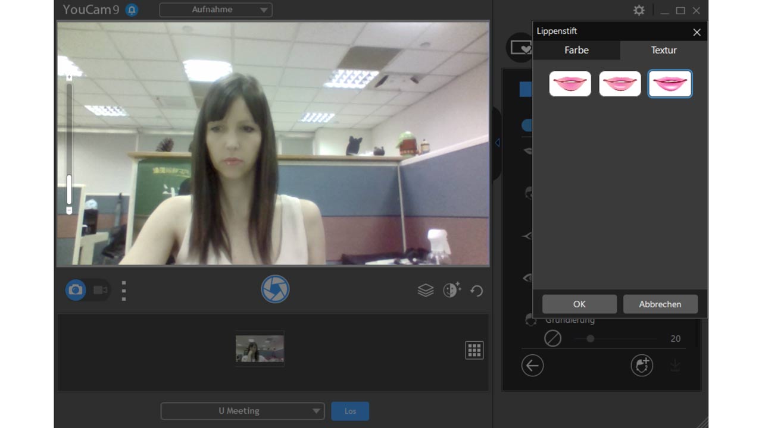Select the Textur tab
This screenshot has height=428, width=762.
pyautogui.click(x=663, y=51)
